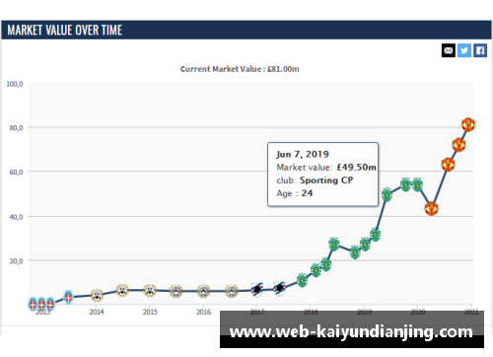
Task: Select the highest Manchester United marker at £81m
Action: pyautogui.click(x=468, y=124)
